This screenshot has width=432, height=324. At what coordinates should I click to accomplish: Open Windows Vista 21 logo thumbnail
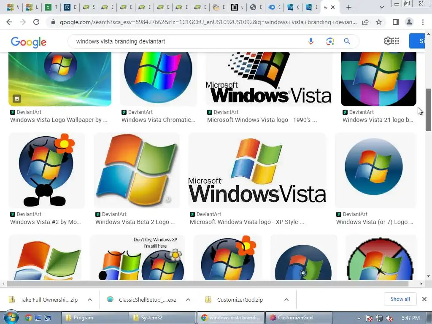378,79
